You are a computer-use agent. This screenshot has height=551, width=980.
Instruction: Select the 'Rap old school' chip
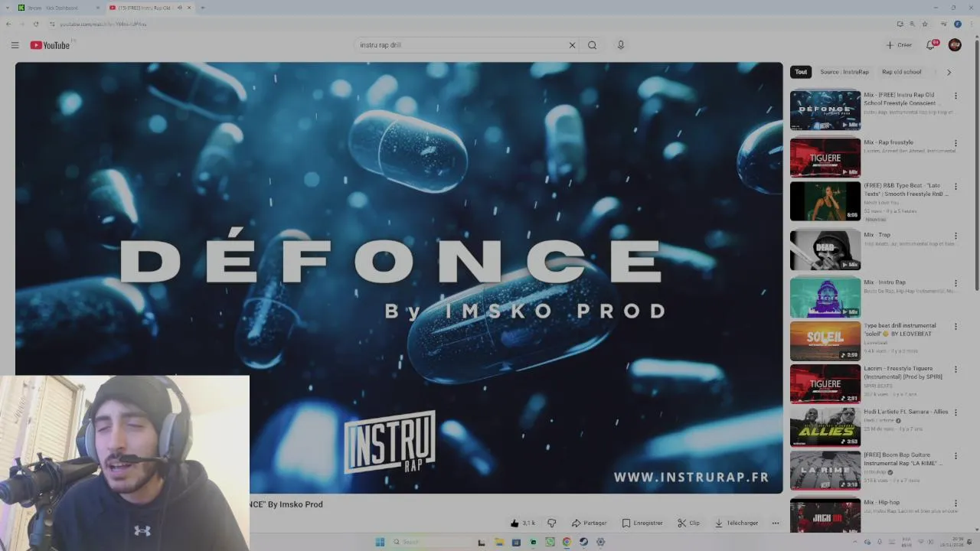(901, 72)
